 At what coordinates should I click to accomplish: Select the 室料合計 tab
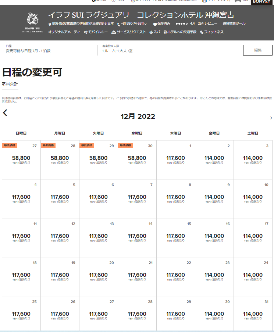10,84
